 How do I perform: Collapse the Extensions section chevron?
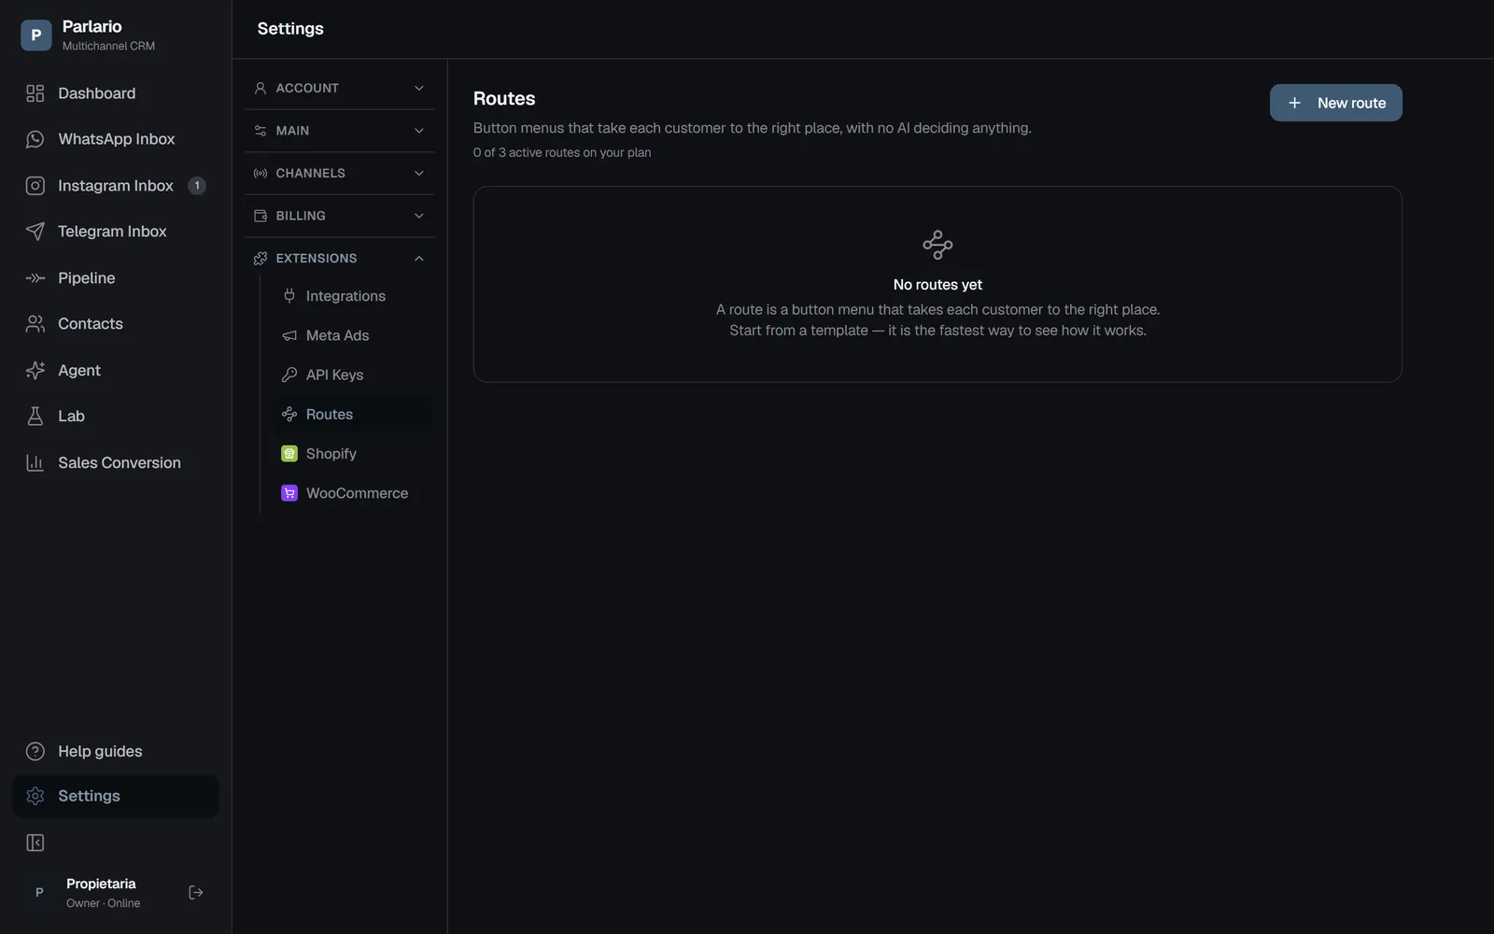(x=419, y=259)
